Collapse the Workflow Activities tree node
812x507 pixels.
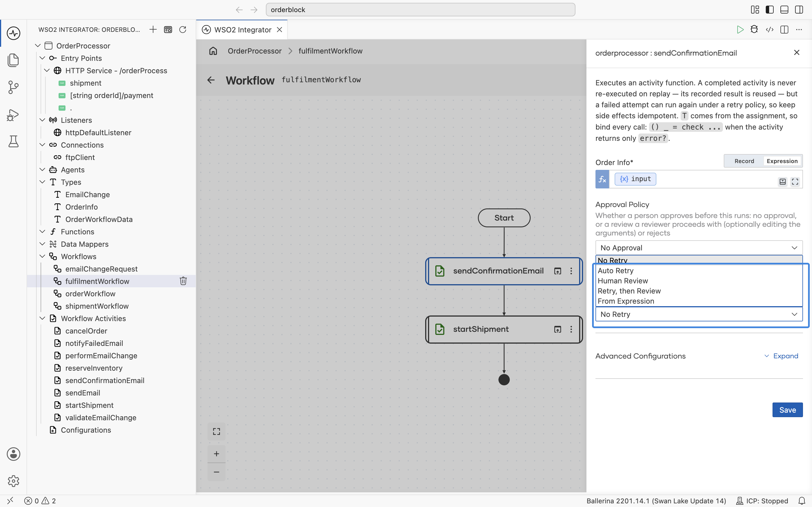(x=42, y=318)
